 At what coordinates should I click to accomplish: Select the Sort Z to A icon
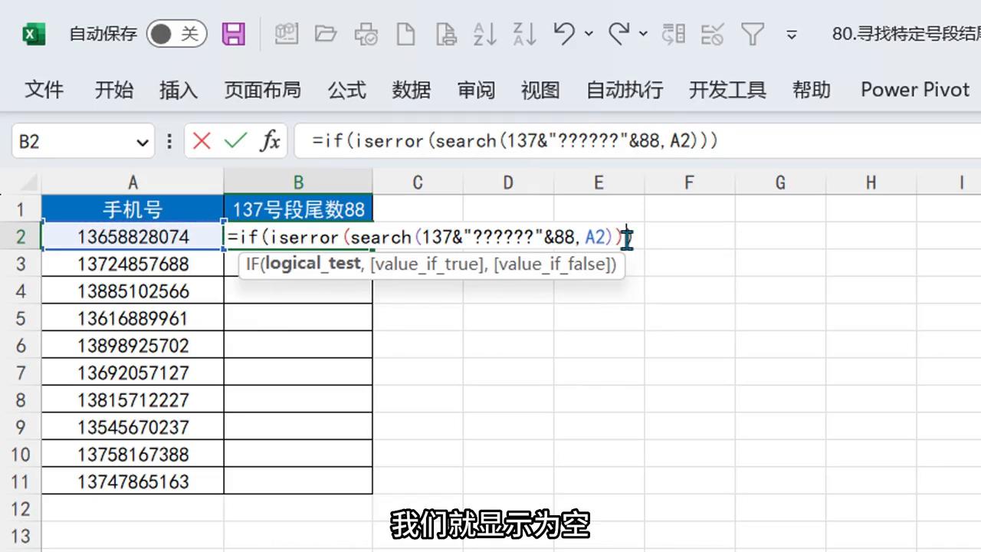[523, 34]
